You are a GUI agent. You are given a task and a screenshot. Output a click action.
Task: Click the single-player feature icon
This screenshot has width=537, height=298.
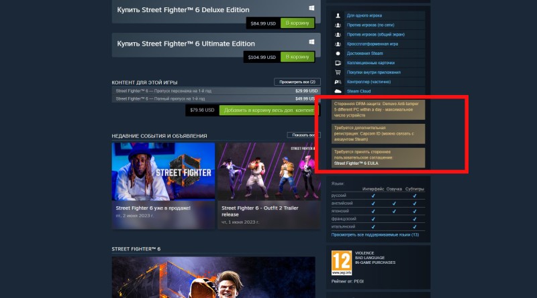point(338,15)
